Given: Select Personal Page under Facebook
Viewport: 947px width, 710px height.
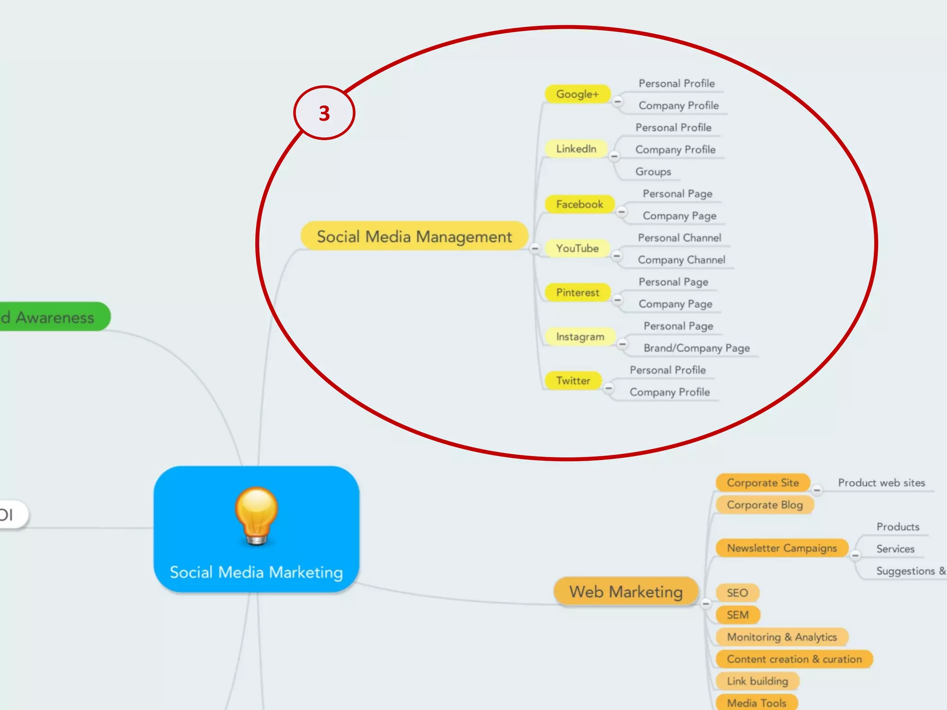Looking at the screenshot, I should [677, 194].
